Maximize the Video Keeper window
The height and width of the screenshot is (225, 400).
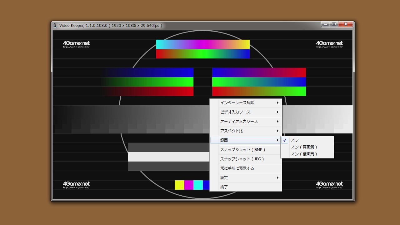tap(334, 24)
